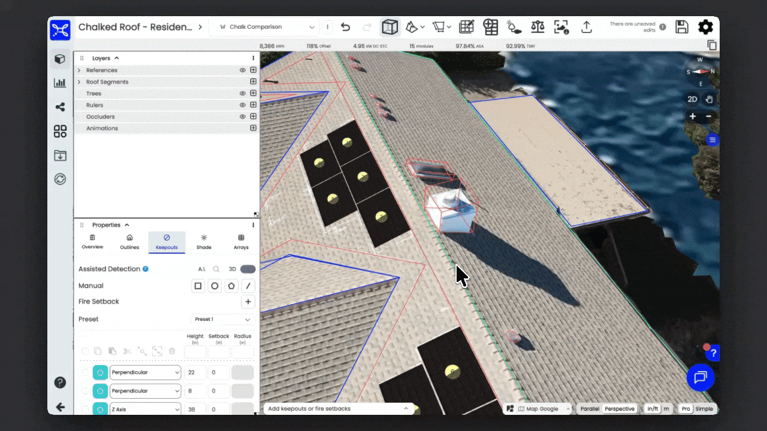The width and height of the screenshot is (767, 431).
Task: Switch the viewport to 2D mode
Action: 692,99
